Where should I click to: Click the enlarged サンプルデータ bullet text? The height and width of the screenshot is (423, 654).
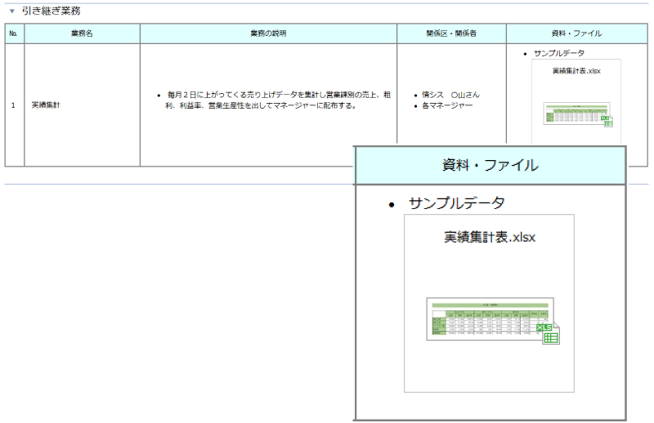point(457,203)
